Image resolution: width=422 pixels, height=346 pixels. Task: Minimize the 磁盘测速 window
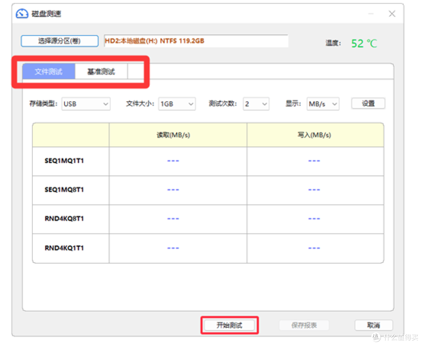(371, 14)
